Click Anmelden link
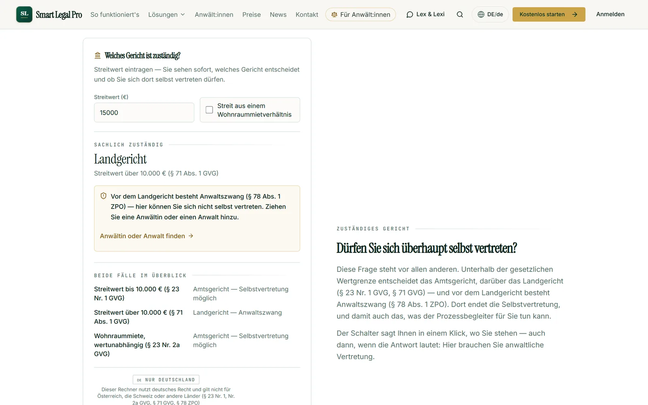Viewport: 648px width, 405px height. [610, 14]
